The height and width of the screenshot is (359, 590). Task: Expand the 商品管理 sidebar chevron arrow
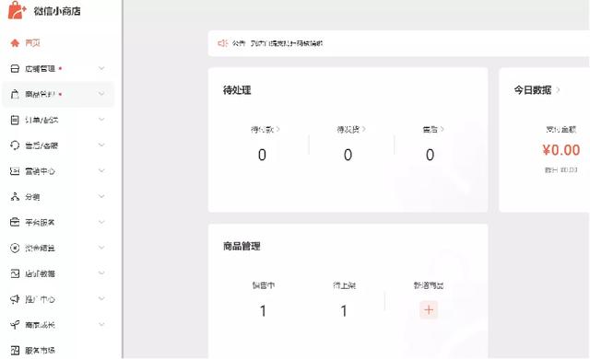(x=101, y=94)
